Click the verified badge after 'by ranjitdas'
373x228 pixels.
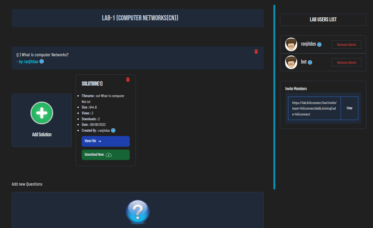click(x=42, y=62)
